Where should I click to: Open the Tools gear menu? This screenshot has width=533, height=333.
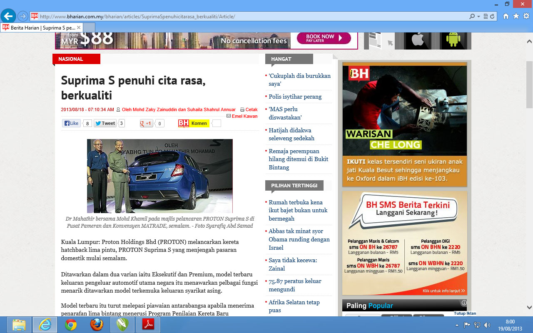tap(526, 16)
